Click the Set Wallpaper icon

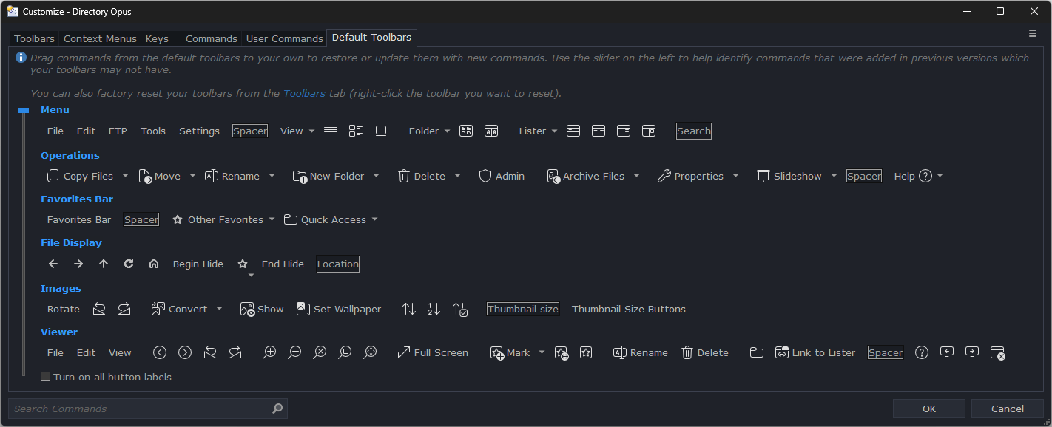(x=303, y=309)
